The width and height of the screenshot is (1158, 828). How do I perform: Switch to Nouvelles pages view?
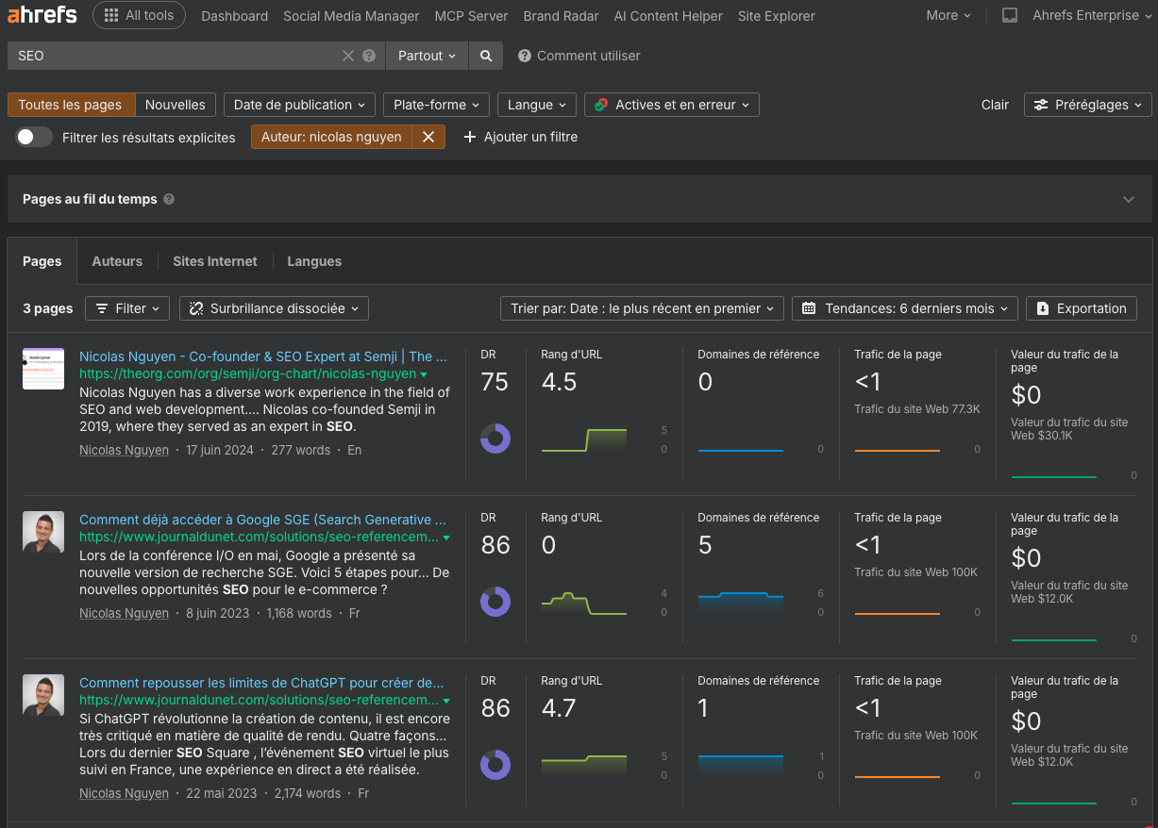point(176,105)
